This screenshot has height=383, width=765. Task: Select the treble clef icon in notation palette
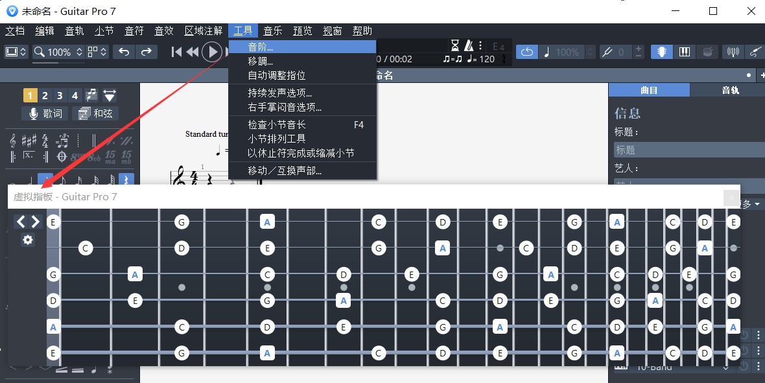click(x=12, y=140)
